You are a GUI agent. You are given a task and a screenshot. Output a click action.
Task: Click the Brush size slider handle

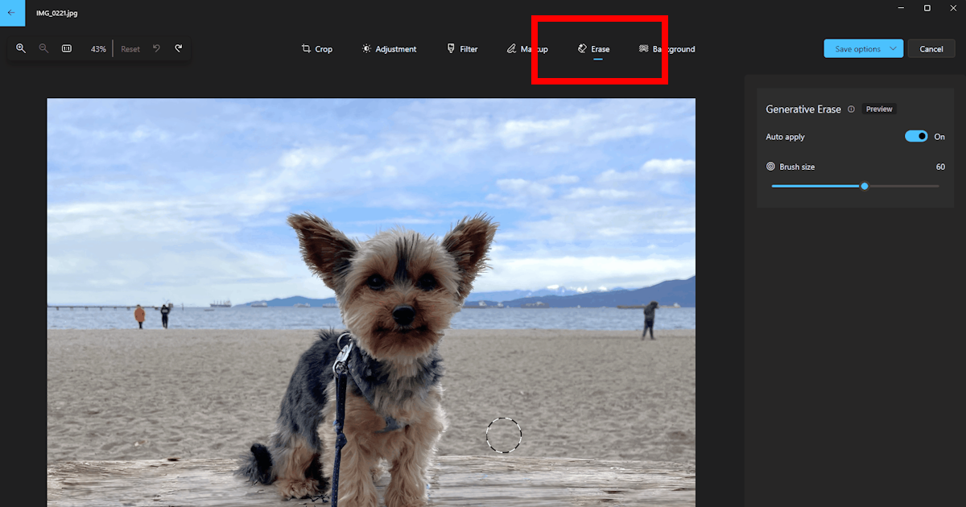[865, 186]
